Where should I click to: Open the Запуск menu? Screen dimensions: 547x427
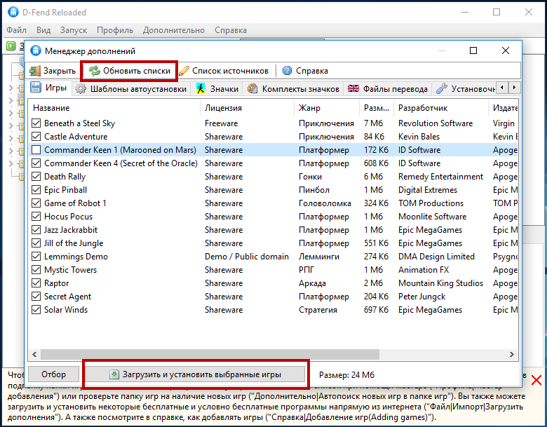click(x=74, y=30)
